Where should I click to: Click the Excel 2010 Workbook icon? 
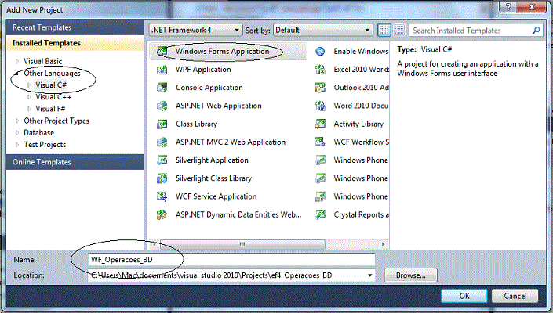[320, 70]
